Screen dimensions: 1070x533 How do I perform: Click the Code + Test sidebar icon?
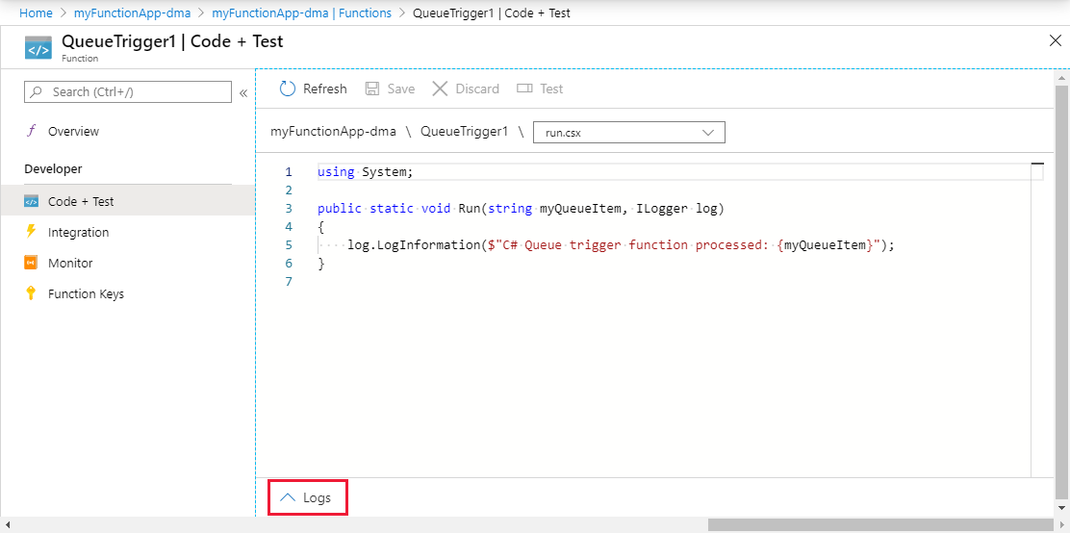pos(31,202)
